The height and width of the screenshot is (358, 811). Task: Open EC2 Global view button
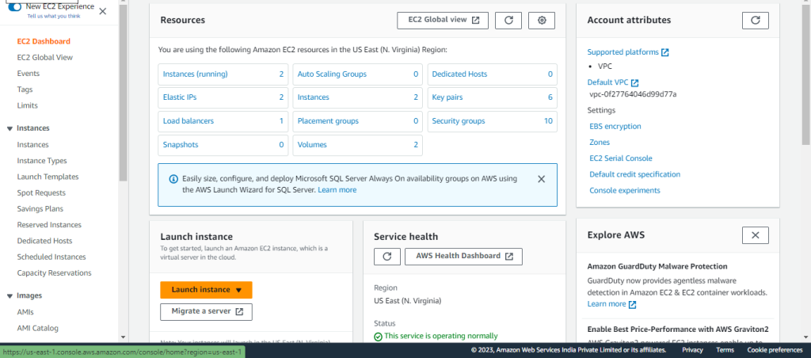[x=443, y=20]
